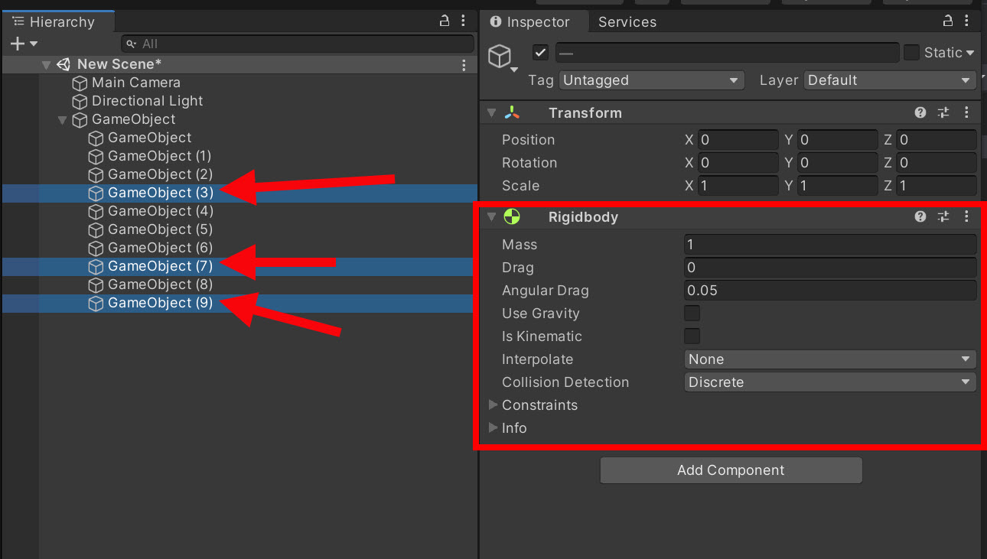Viewport: 987px width, 559px height.
Task: Click the Scale Z field
Action: point(937,186)
